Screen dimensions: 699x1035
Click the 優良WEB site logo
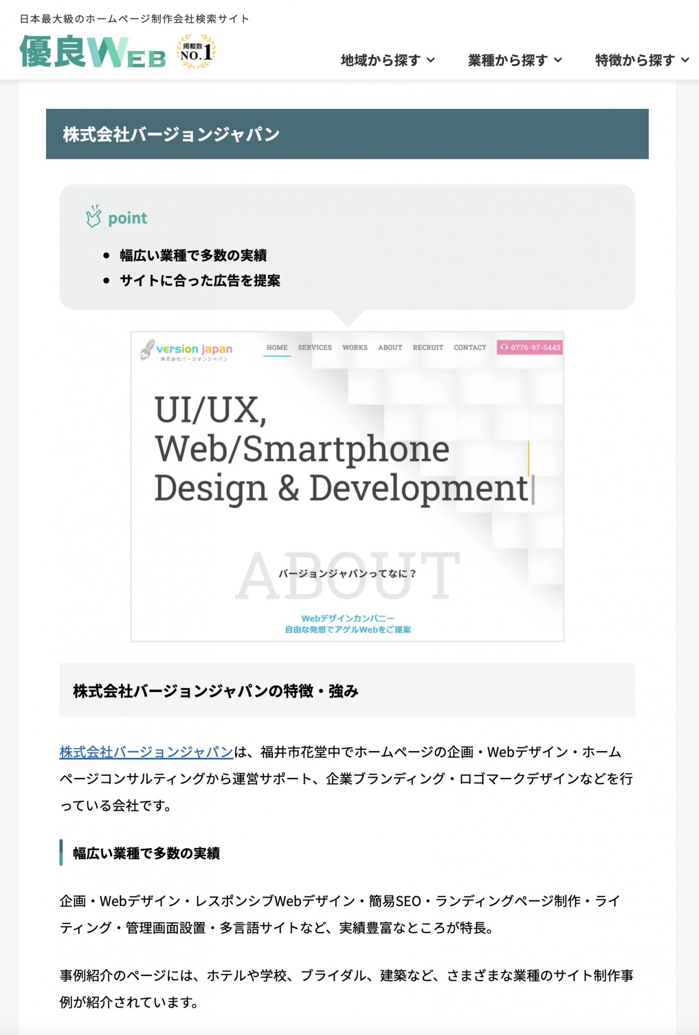tap(93, 52)
